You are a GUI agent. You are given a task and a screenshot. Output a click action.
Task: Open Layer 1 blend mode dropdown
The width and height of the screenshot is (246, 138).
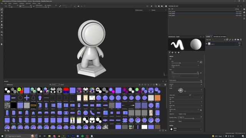[x=239, y=43]
